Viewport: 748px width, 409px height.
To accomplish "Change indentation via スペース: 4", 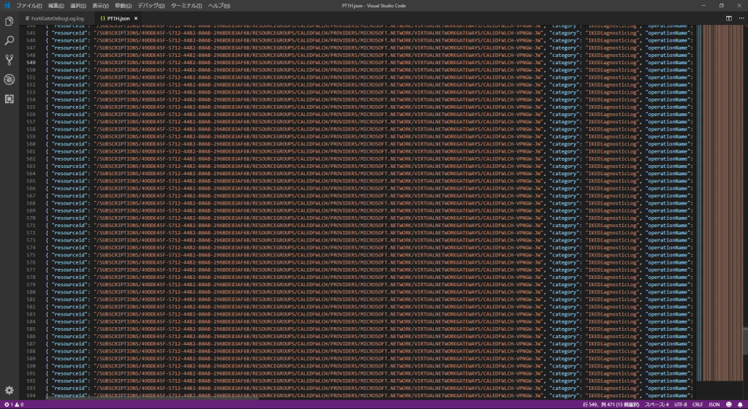I will click(x=657, y=405).
